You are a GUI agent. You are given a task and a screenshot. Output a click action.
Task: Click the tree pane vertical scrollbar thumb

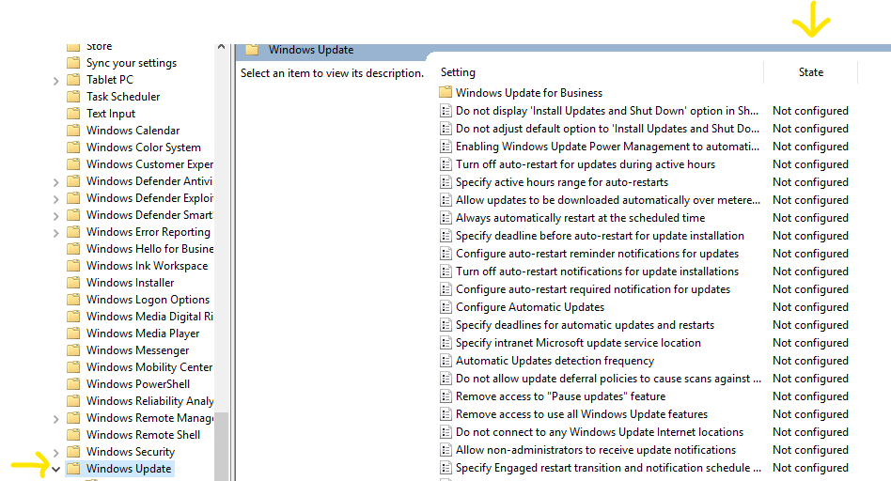coord(221,446)
